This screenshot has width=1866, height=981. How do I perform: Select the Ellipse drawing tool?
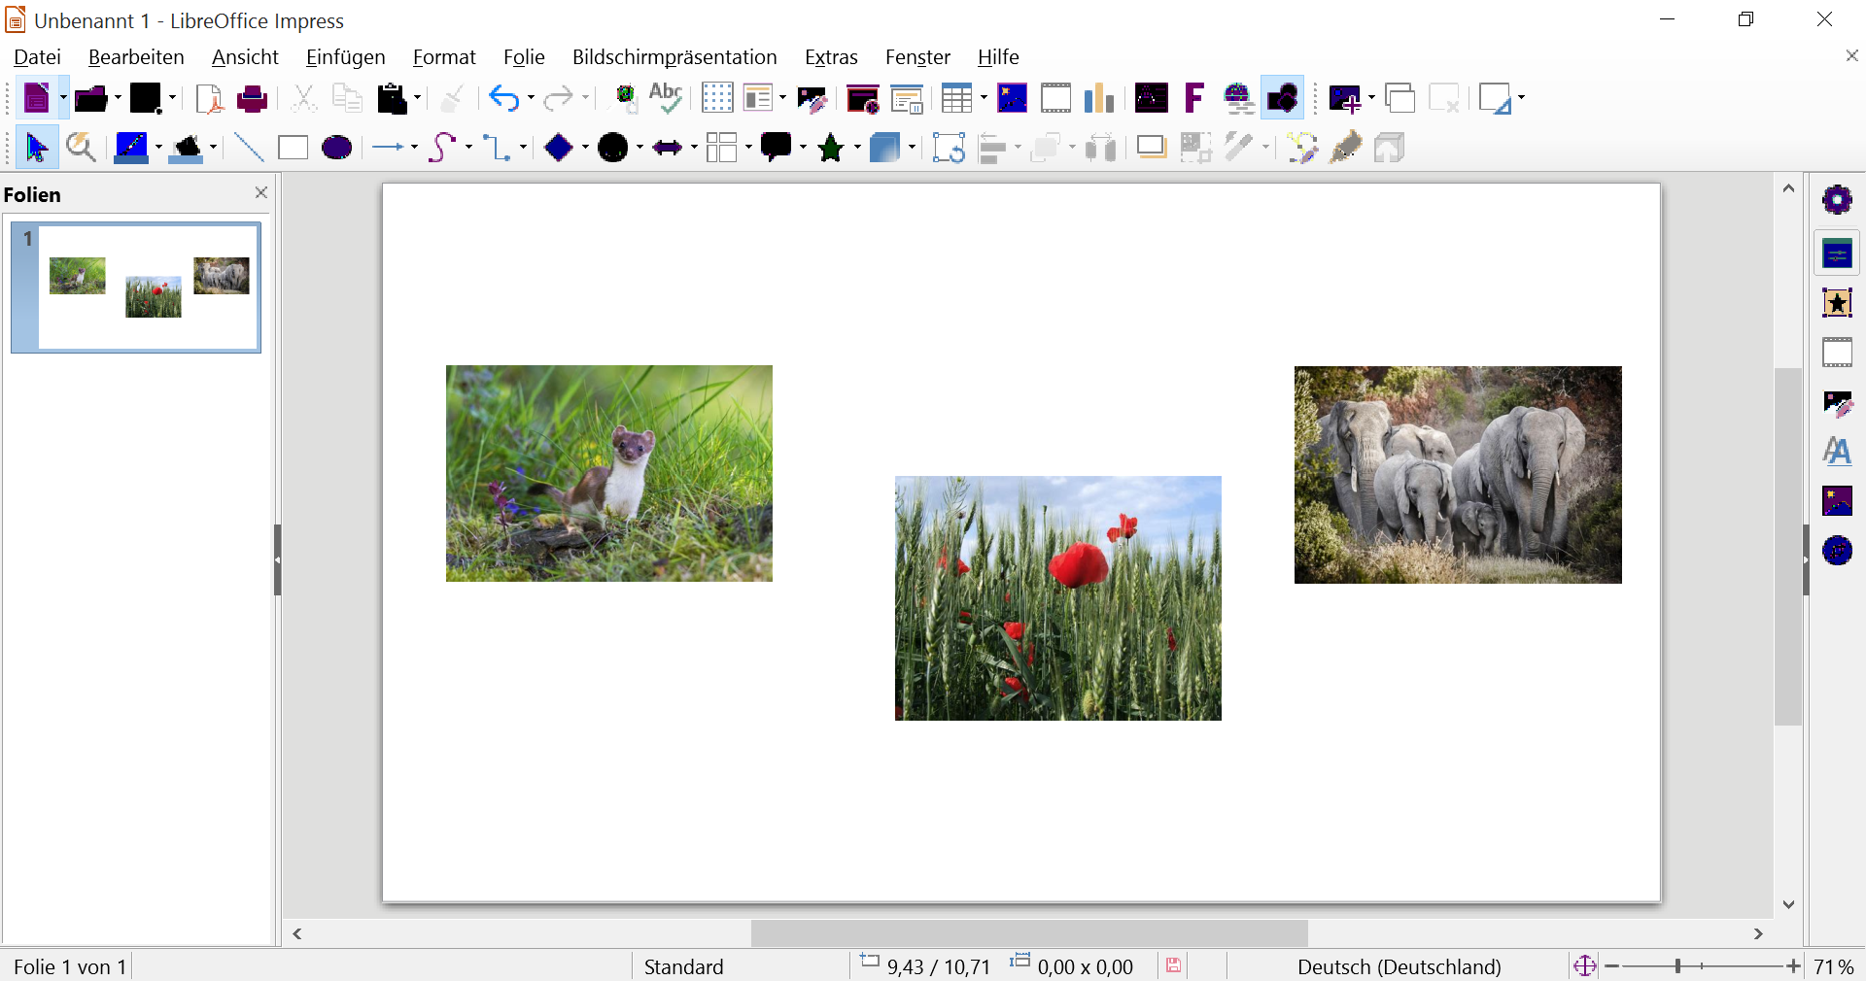coord(336,148)
